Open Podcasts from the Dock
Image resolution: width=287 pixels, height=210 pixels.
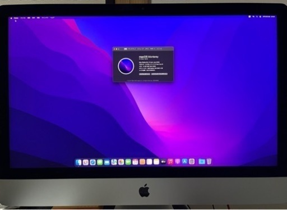click(178, 161)
